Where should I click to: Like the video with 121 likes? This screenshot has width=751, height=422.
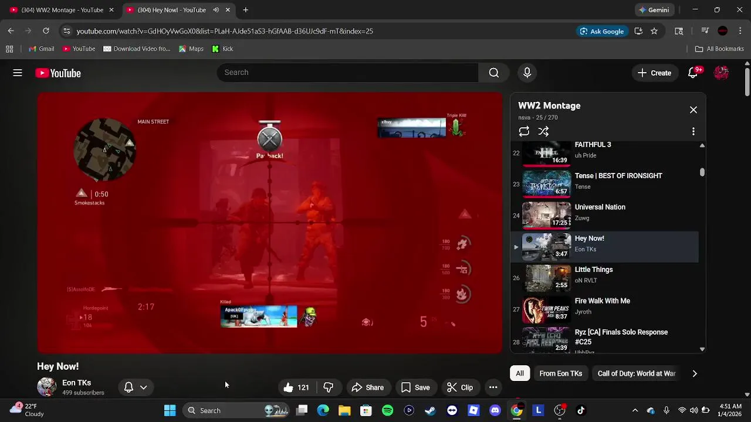click(x=297, y=387)
